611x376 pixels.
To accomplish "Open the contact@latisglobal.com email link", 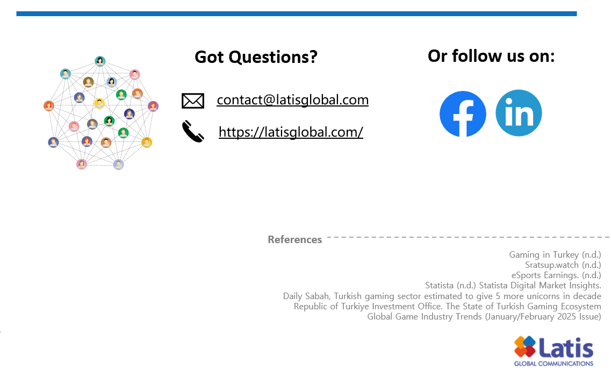I will 292,100.
